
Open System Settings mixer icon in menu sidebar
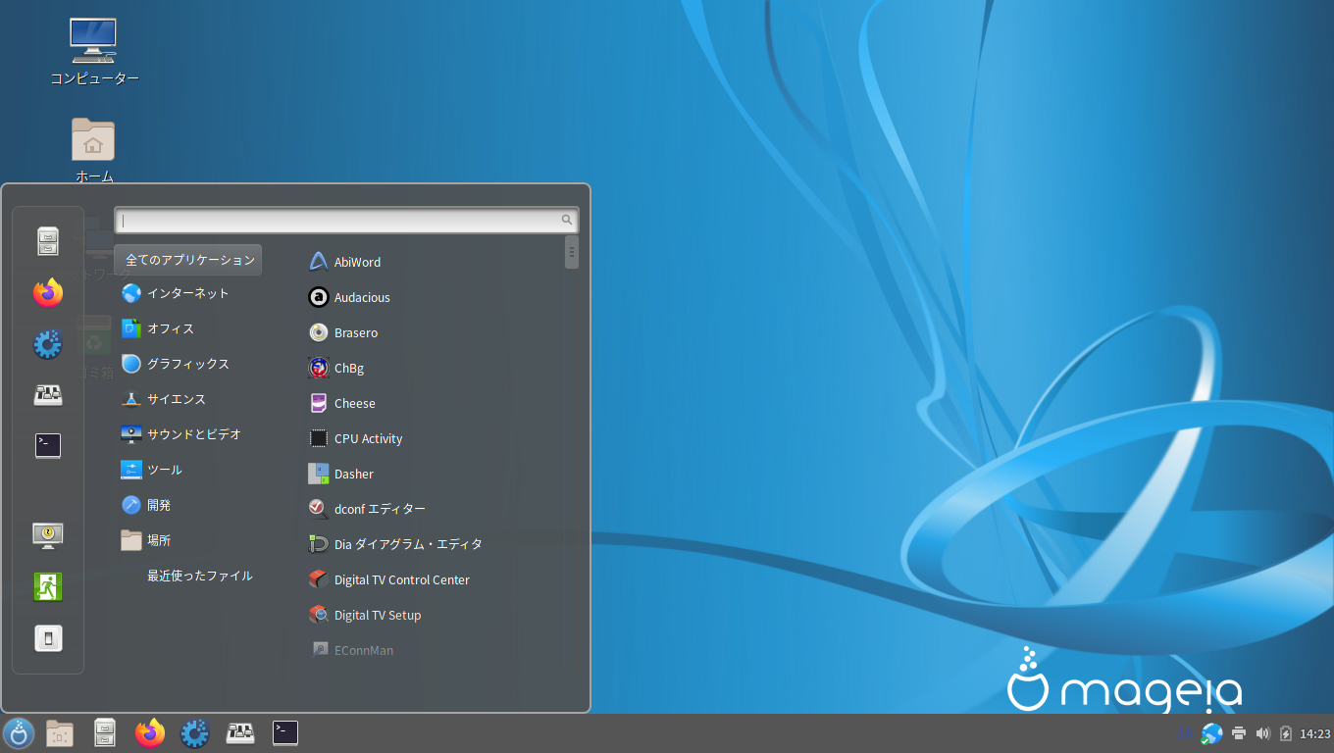(48, 394)
